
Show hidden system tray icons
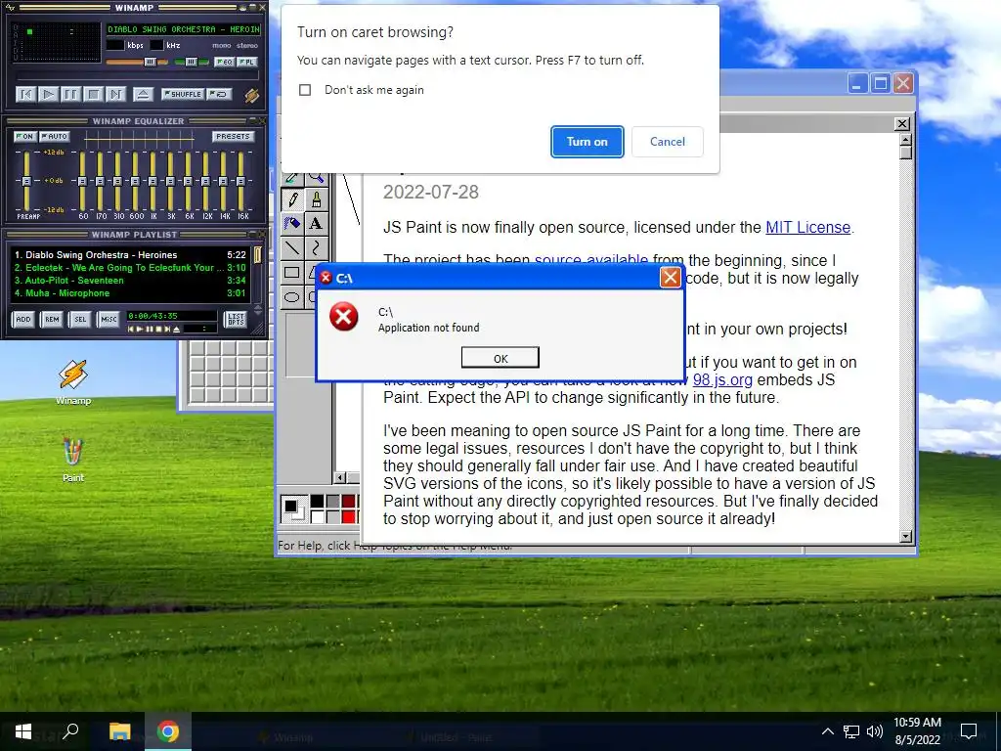click(x=827, y=731)
